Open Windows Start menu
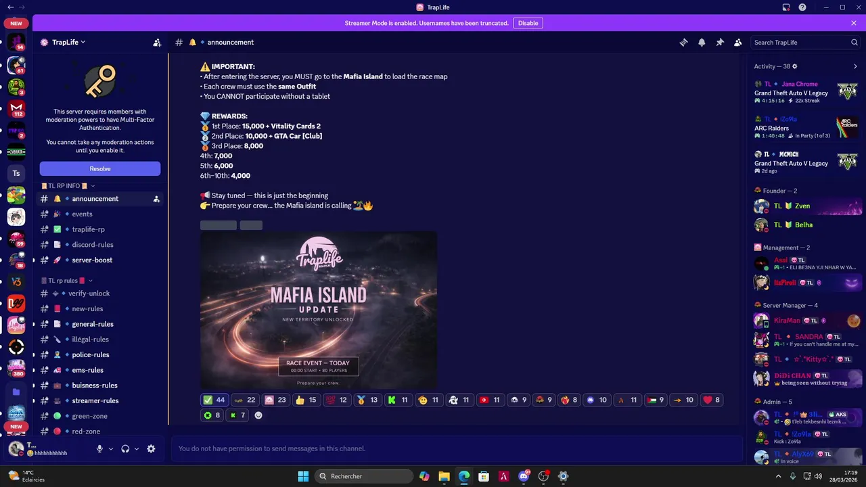This screenshot has width=866, height=487. tap(303, 476)
